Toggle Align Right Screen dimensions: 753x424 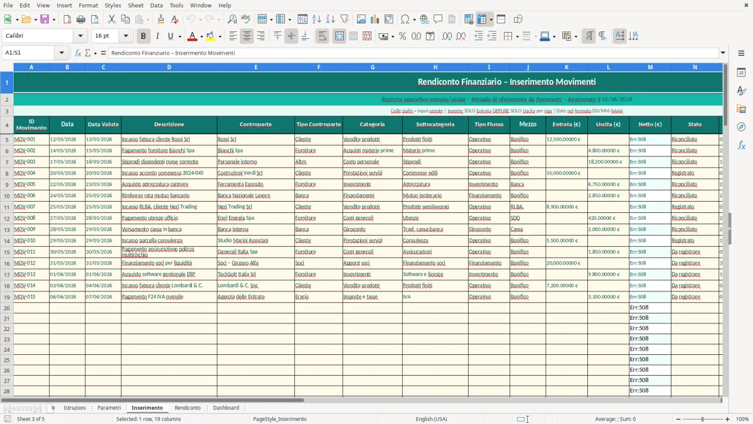(260, 36)
